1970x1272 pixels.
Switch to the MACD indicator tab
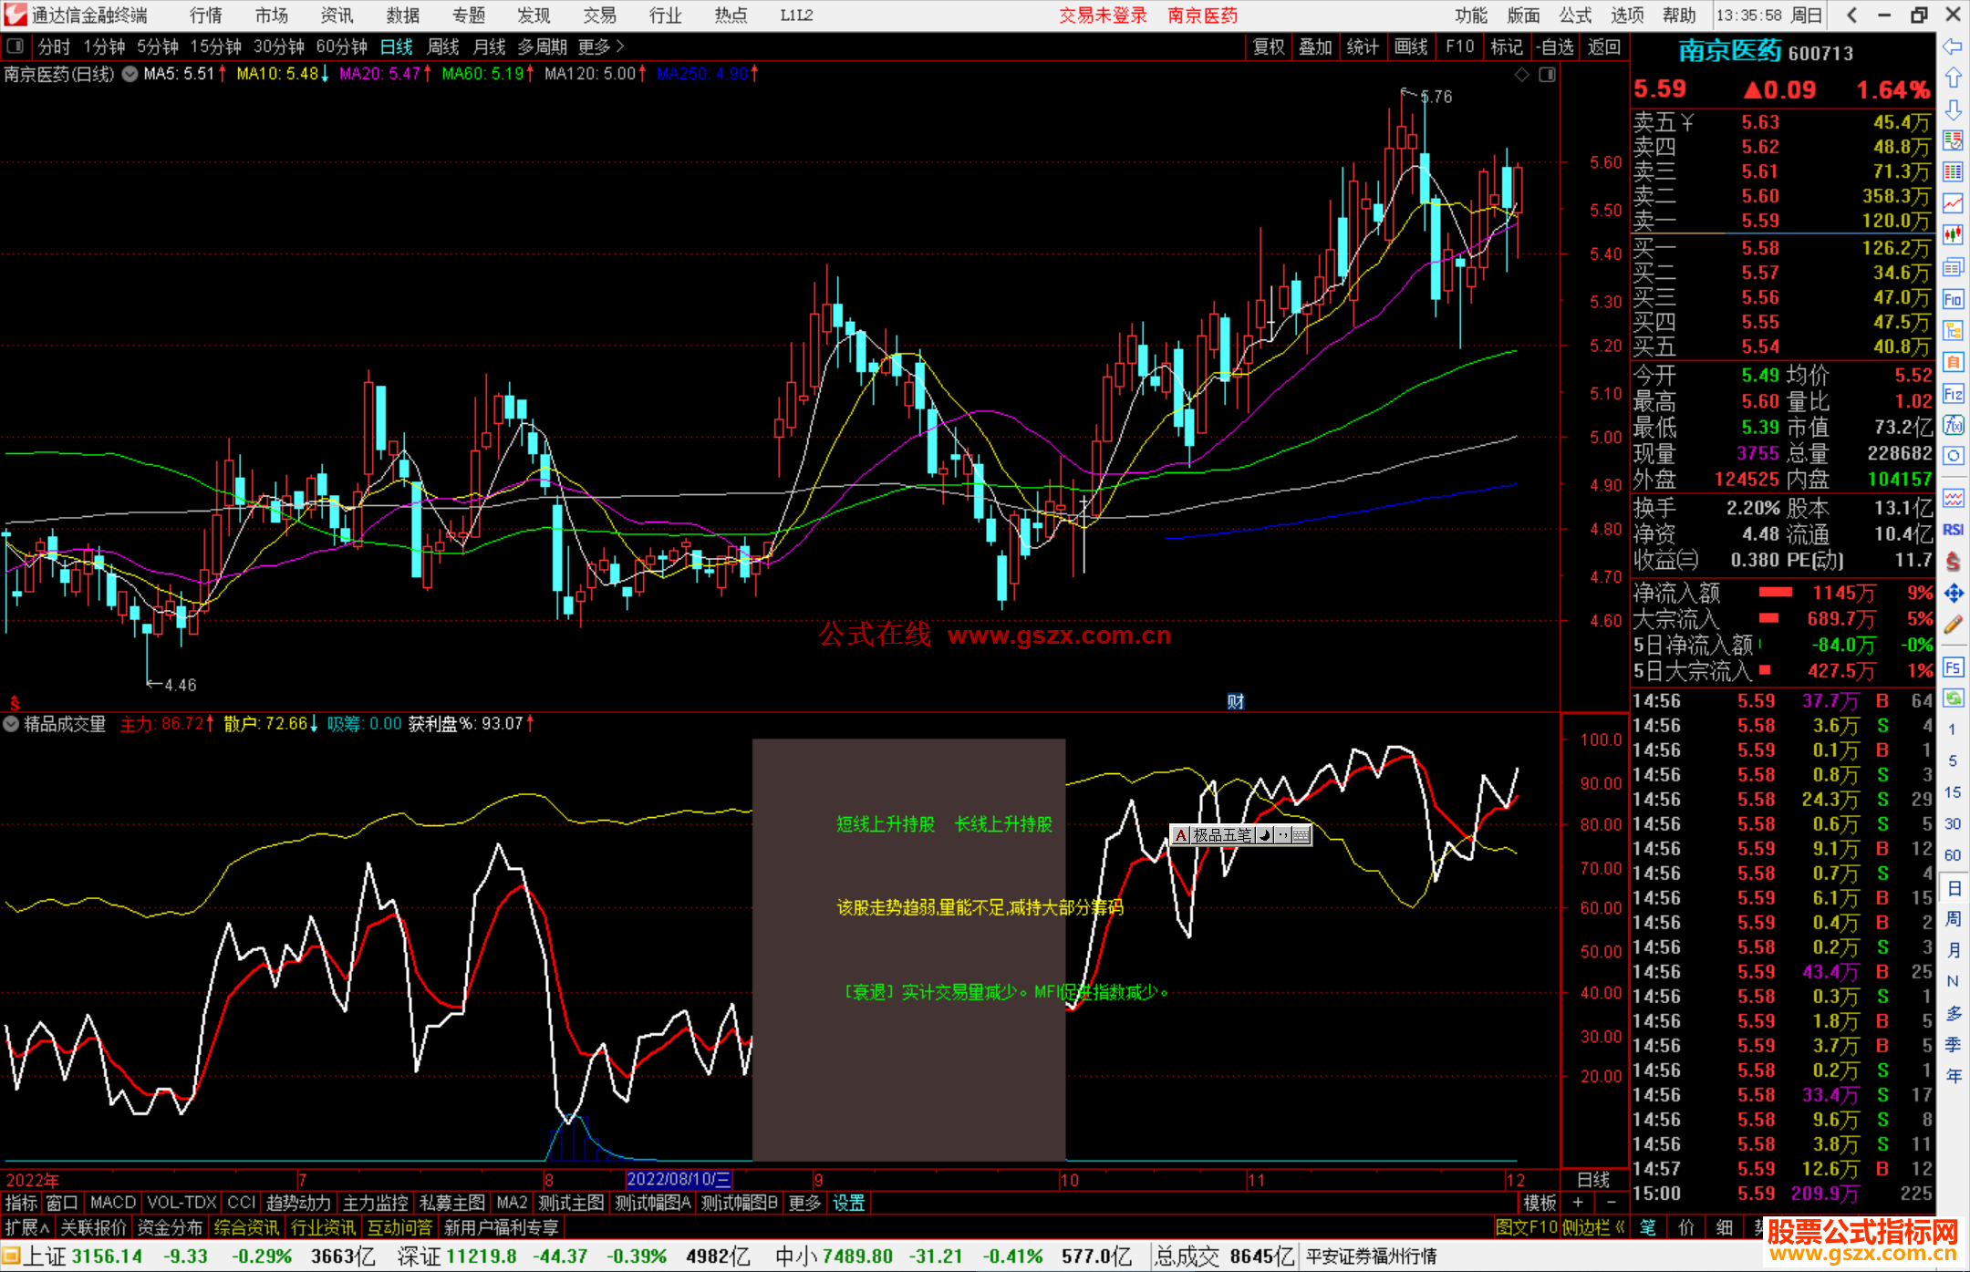click(x=112, y=1203)
